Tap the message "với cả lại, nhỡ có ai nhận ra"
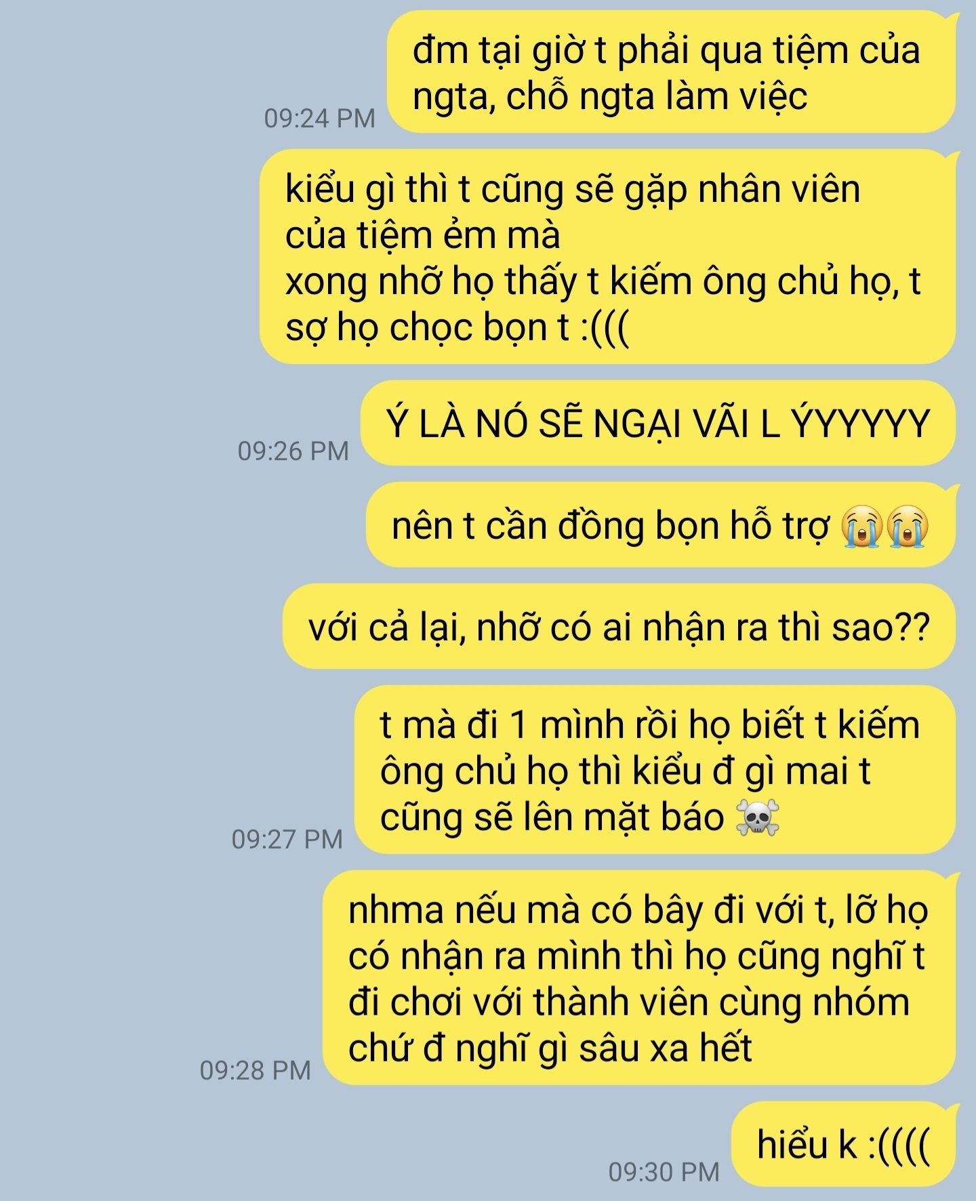Image resolution: width=976 pixels, height=1201 pixels. (619, 627)
